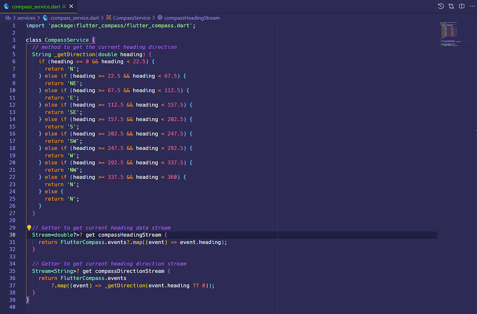This screenshot has height=314, width=477.
Task: Click the Dart file icon on tab
Action: (7, 7)
